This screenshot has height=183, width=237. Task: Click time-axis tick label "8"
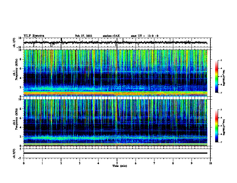pyautogui.click(x=173, y=163)
